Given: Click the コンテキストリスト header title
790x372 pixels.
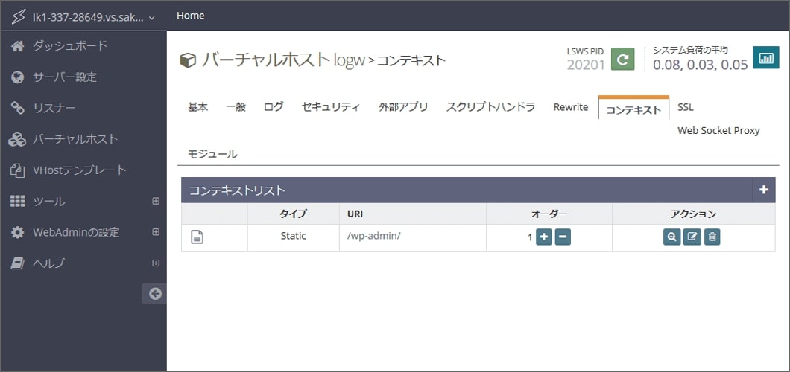Looking at the screenshot, I should coord(237,190).
